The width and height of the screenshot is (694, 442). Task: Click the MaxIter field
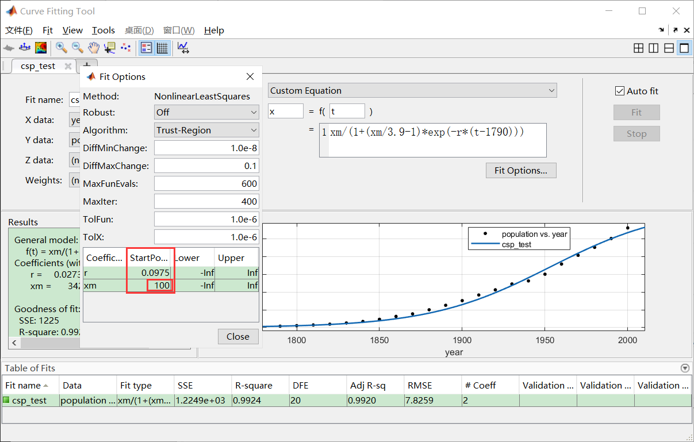click(x=206, y=201)
